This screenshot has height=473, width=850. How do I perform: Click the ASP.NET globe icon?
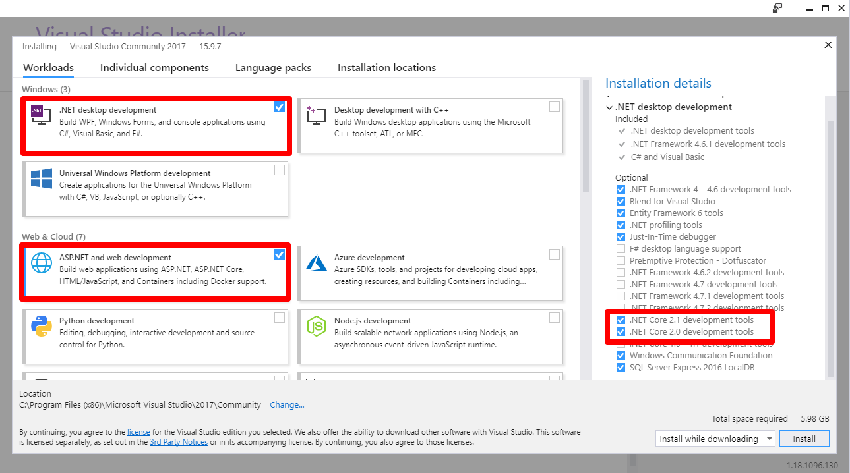click(41, 263)
